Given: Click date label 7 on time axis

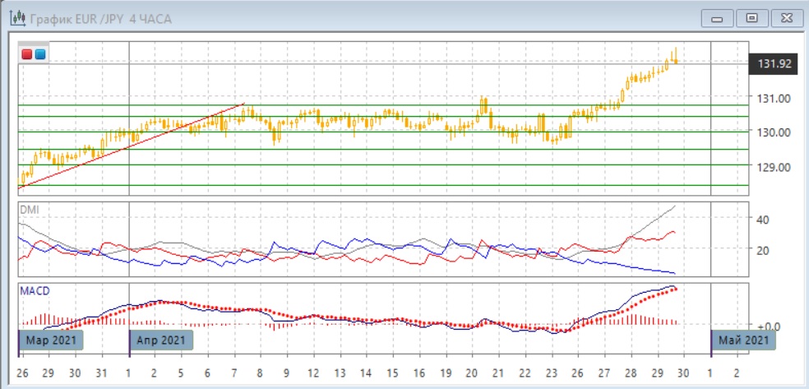Looking at the screenshot, I should pos(233,373).
